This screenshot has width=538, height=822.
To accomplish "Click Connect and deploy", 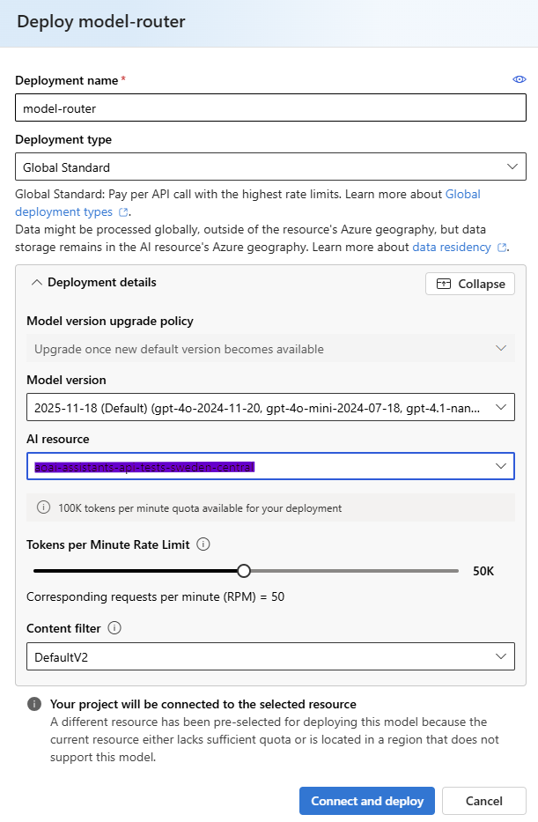I will 367,801.
